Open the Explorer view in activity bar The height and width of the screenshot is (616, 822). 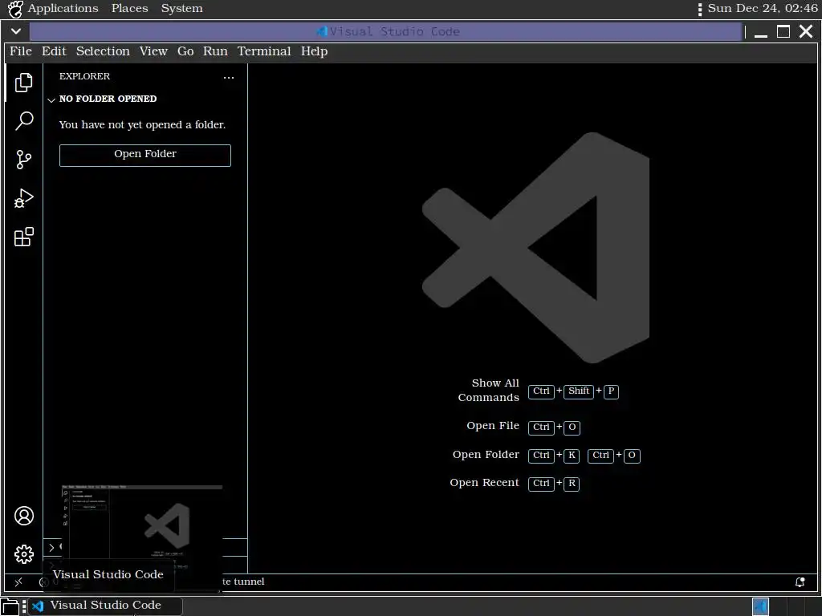(x=23, y=83)
